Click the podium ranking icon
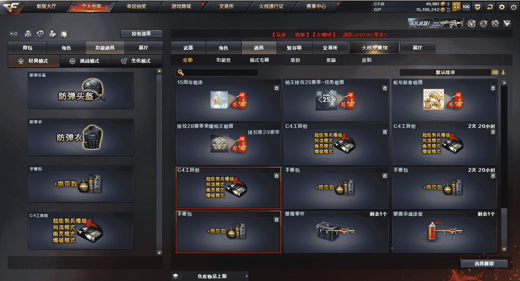This screenshot has width=520, height=281. coord(28,34)
